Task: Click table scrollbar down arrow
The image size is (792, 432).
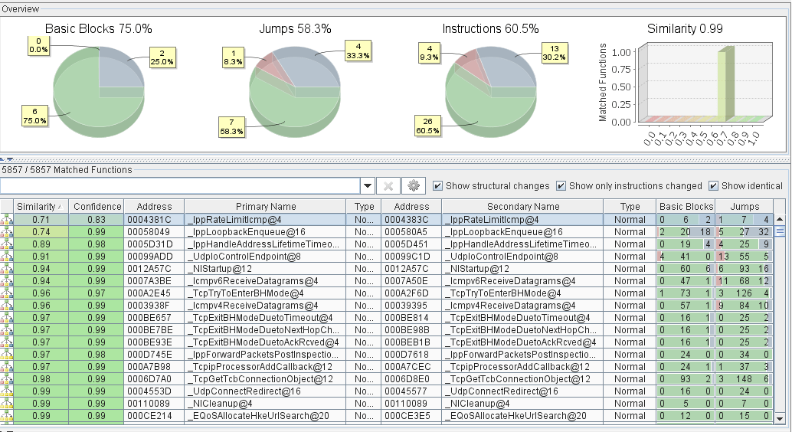Action: pos(781,418)
